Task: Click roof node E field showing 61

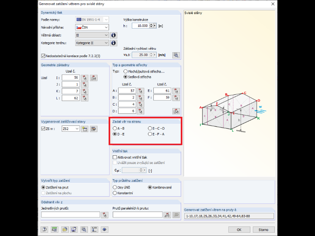Action: coord(162,91)
